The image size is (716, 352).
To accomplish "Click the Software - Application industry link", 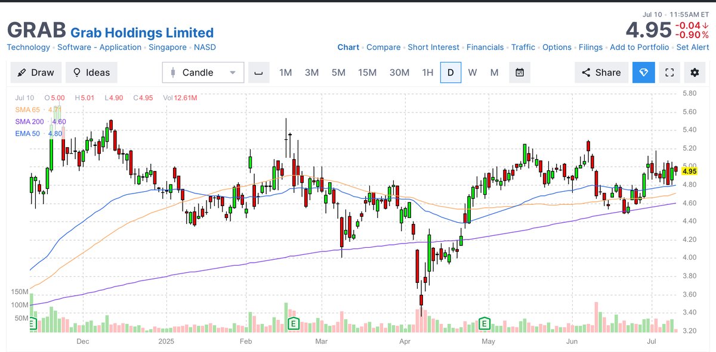I will point(100,47).
